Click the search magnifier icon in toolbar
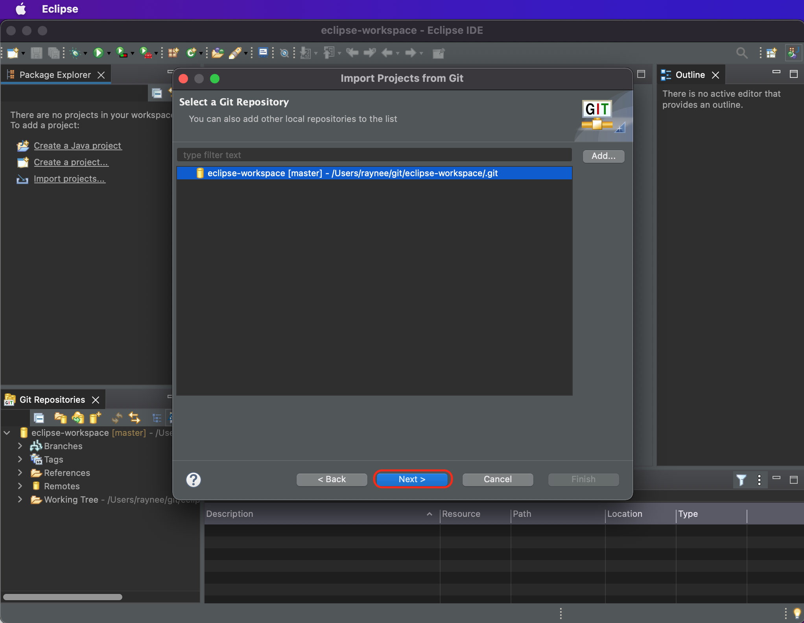This screenshot has width=804, height=623. point(741,53)
